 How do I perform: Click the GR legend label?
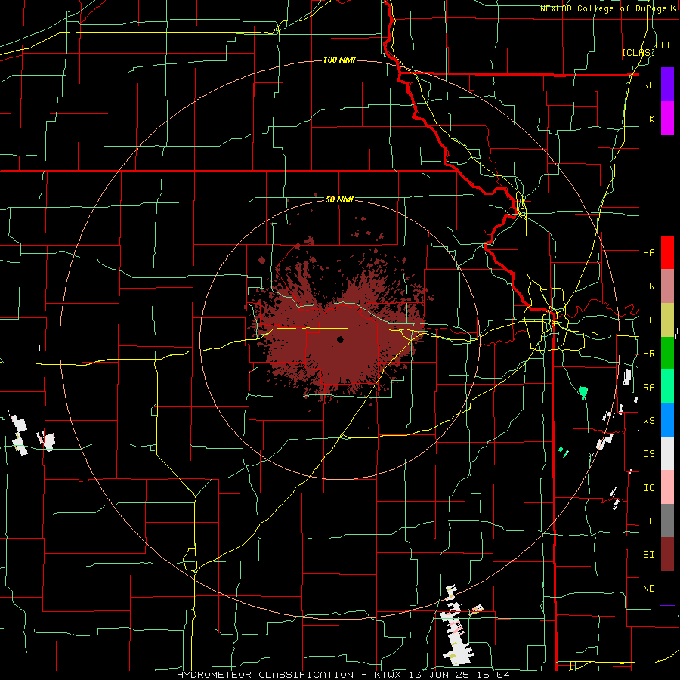click(648, 286)
